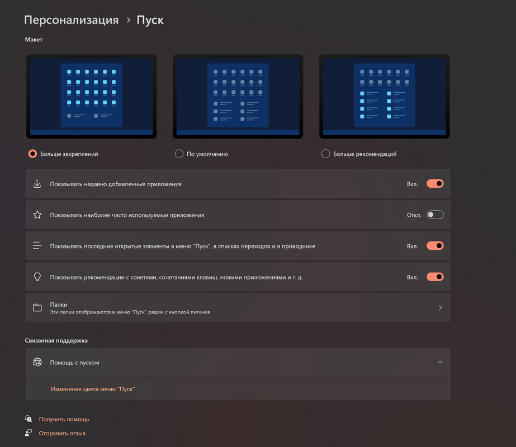Disable the recently opened items toggle
516x447 pixels.
click(435, 246)
